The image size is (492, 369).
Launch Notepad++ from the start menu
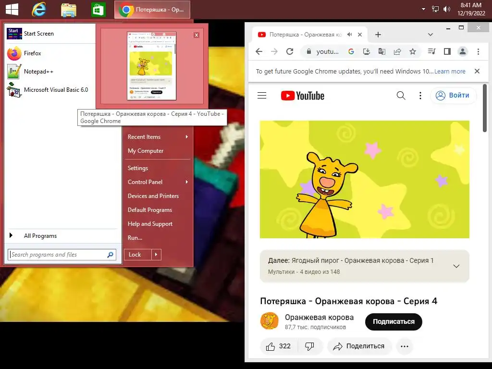[x=50, y=72]
